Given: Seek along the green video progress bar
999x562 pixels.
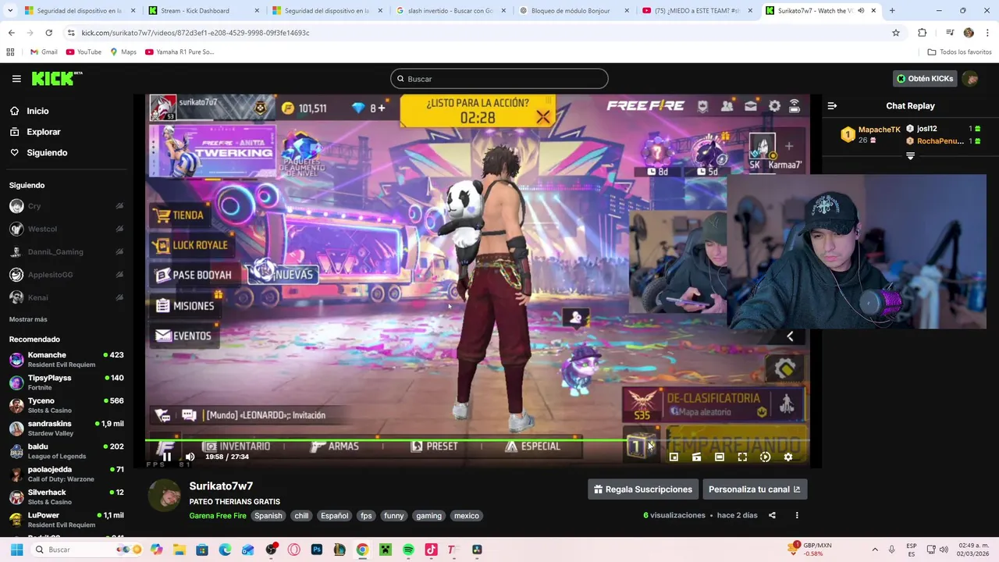Looking at the screenshot, I should click(477, 441).
